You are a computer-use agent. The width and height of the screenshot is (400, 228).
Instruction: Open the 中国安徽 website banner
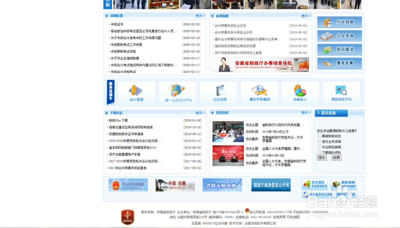pos(175,185)
